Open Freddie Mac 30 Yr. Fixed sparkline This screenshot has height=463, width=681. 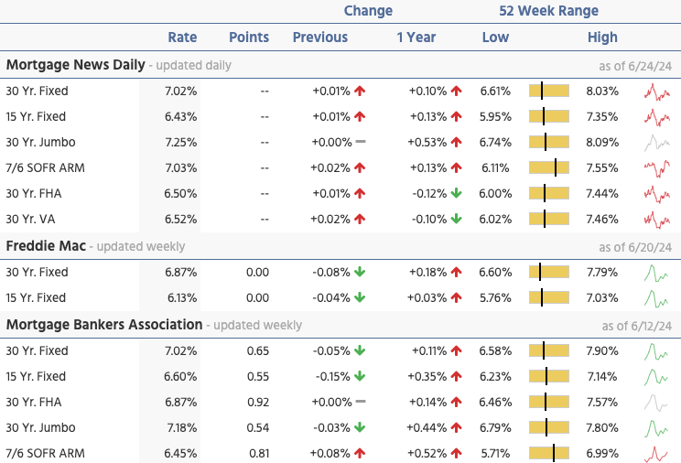point(657,273)
